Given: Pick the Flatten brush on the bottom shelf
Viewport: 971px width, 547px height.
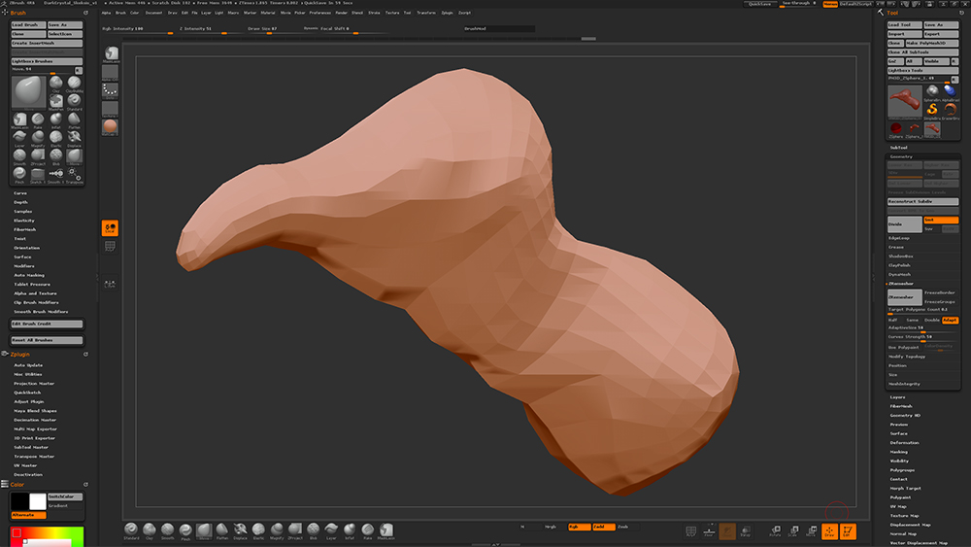Looking at the screenshot, I should 221,530.
